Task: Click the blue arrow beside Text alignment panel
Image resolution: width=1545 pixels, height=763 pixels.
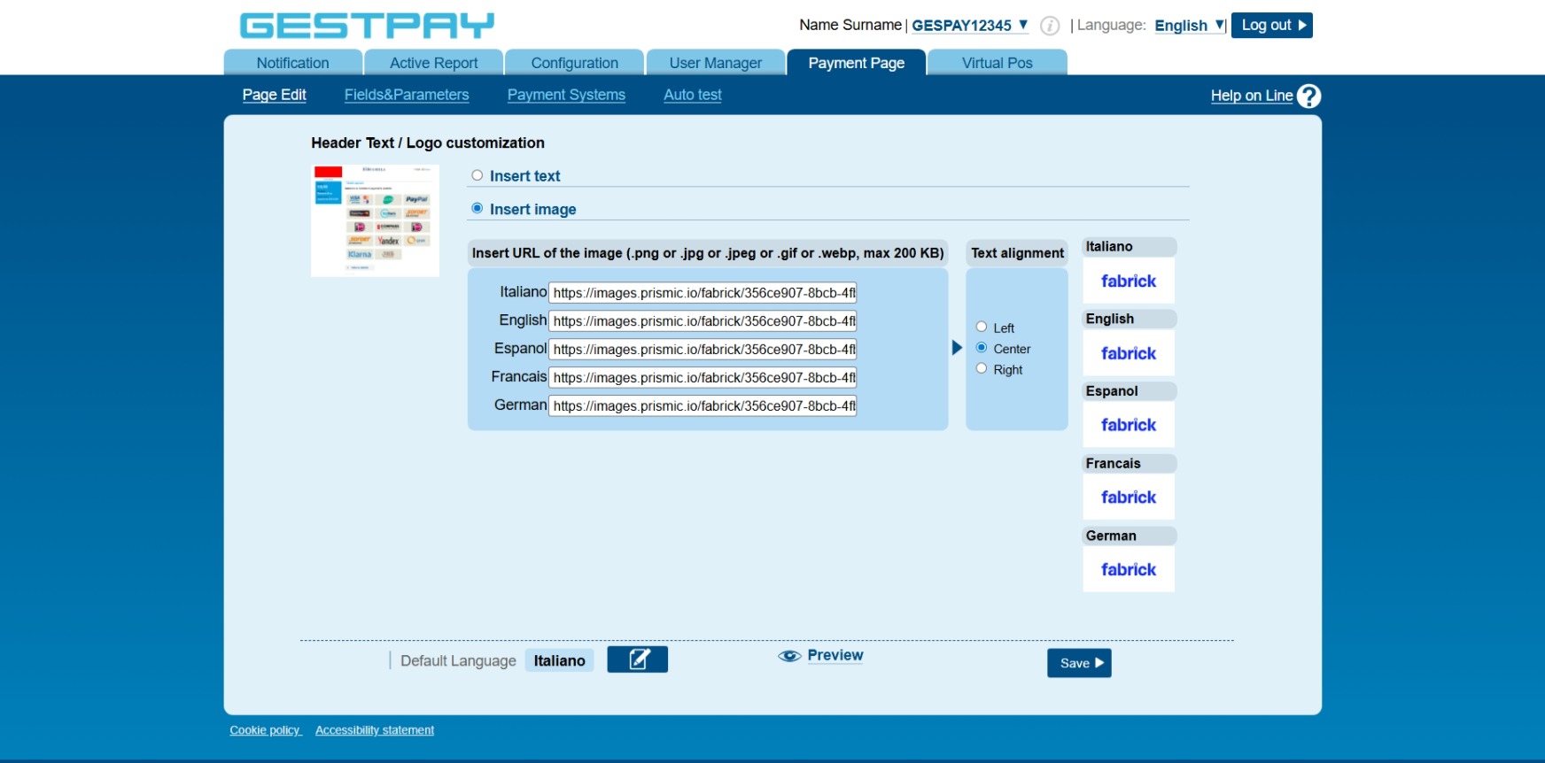Action: coord(957,348)
